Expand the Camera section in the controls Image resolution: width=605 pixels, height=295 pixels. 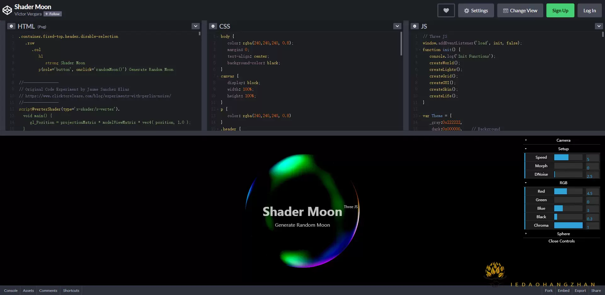click(526, 140)
